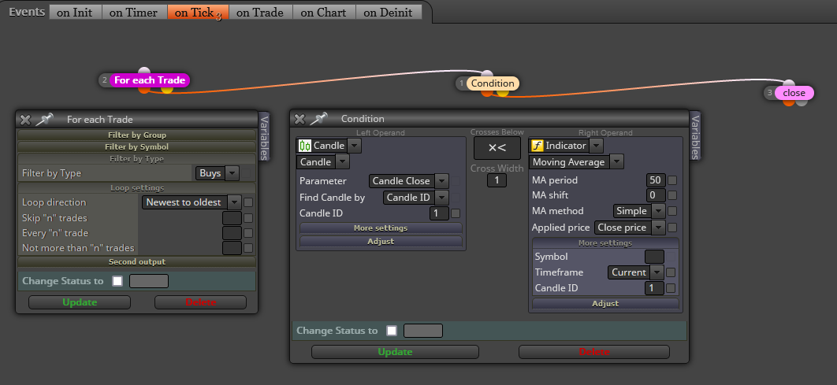This screenshot has height=385, width=837.
Task: Select the For each Trade node
Action: pyautogui.click(x=150, y=80)
